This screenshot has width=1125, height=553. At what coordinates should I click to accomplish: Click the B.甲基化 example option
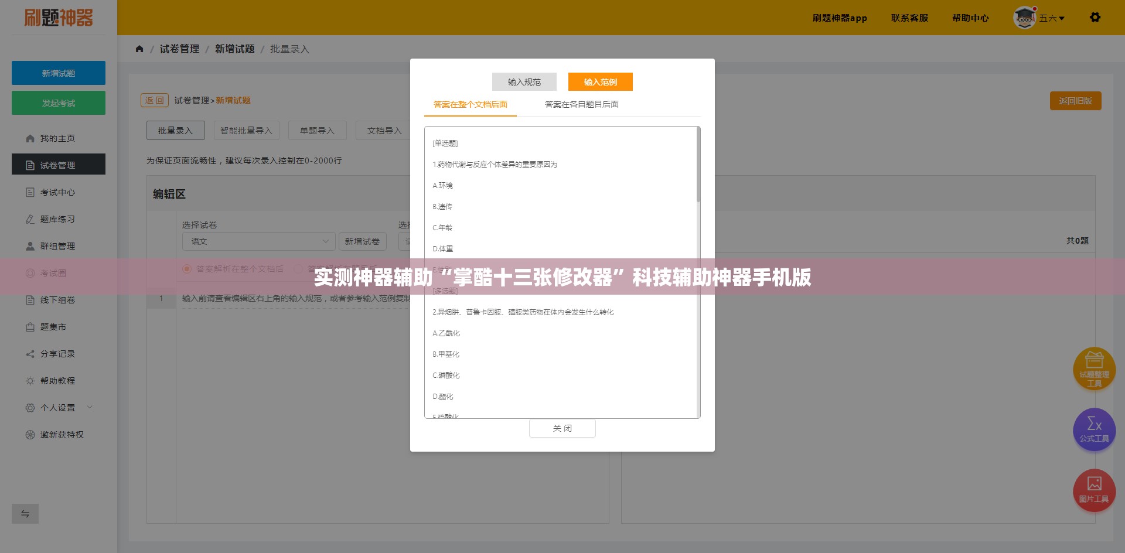446,354
